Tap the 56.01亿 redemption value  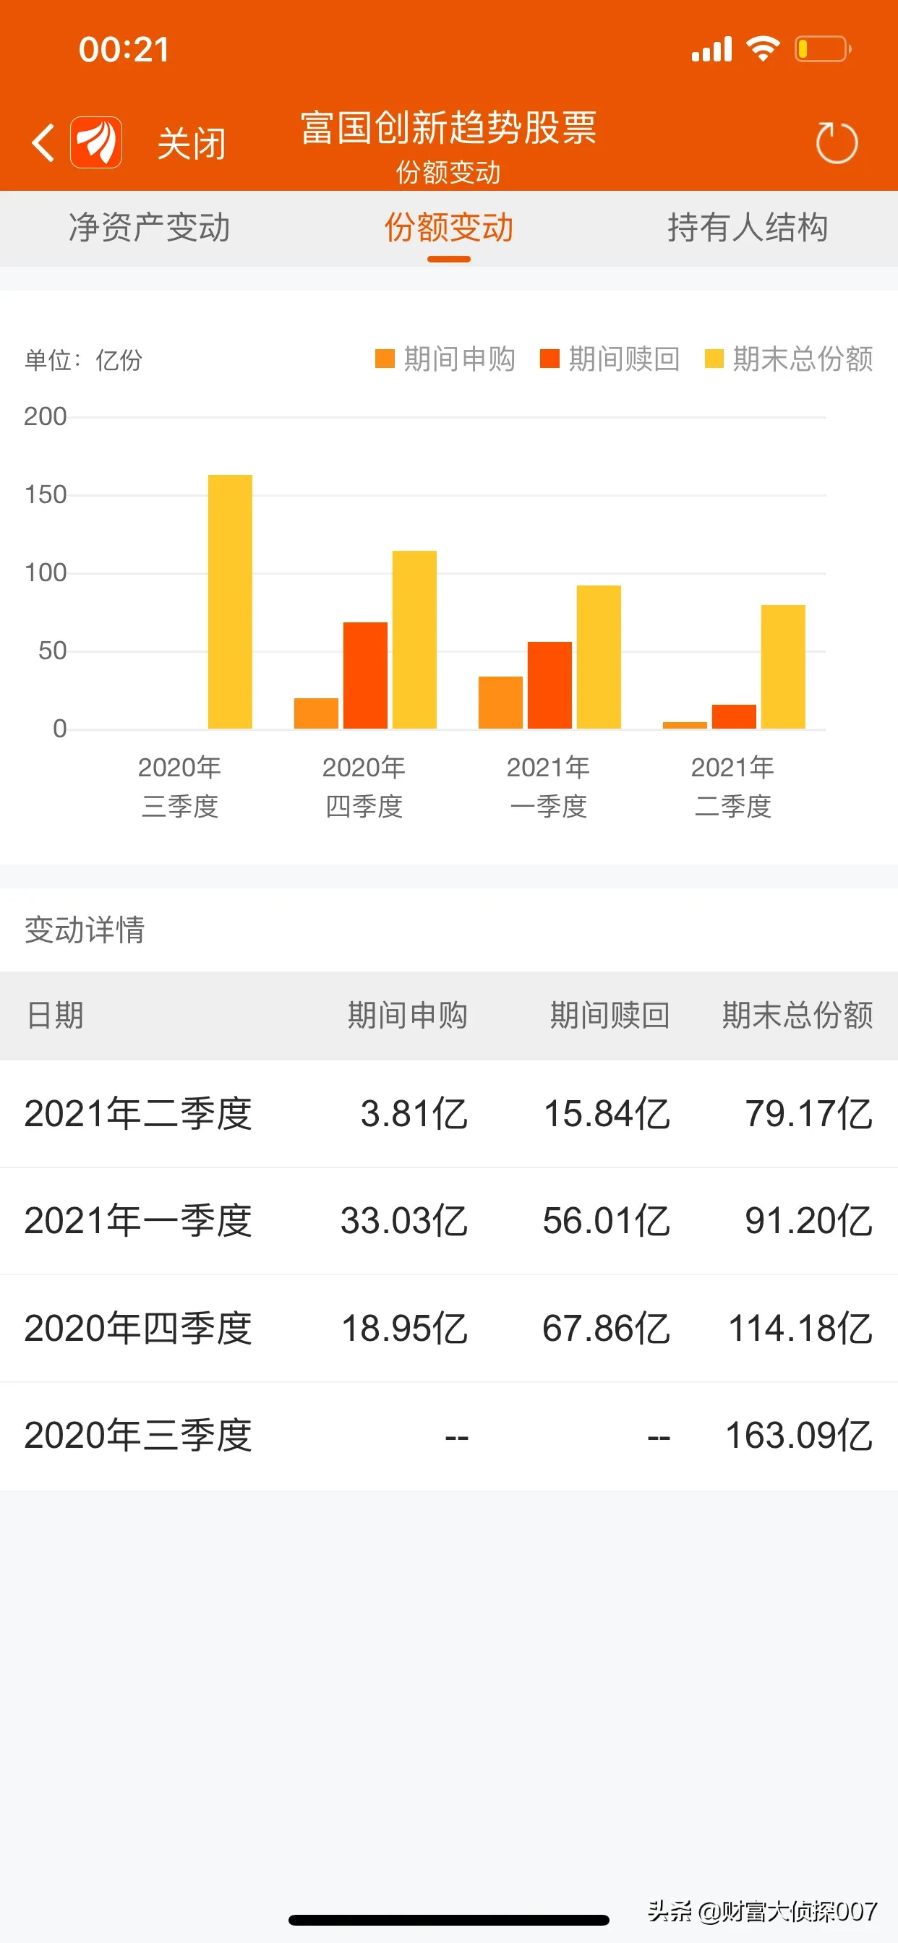pos(607,1220)
